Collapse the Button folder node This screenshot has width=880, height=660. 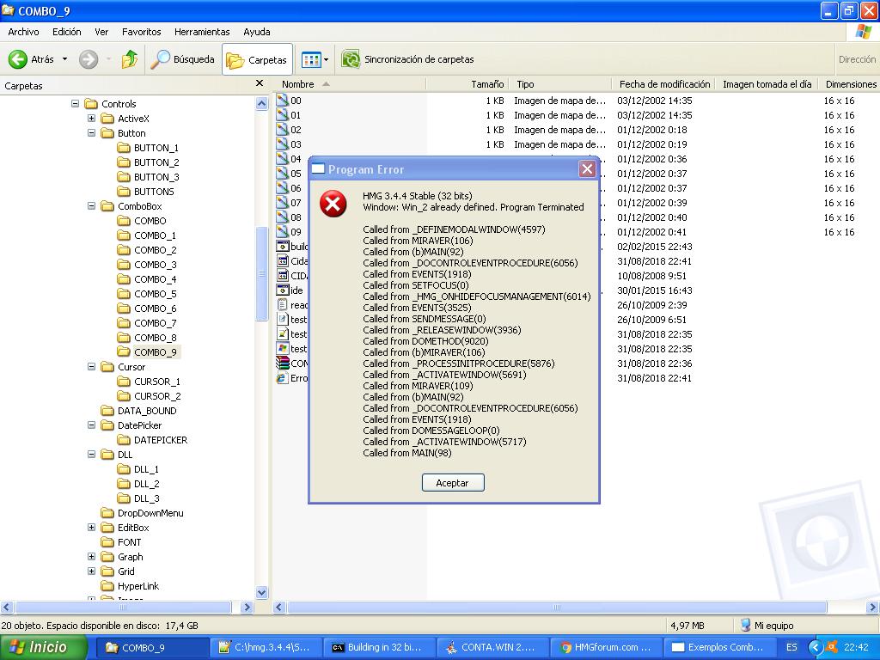(91, 132)
